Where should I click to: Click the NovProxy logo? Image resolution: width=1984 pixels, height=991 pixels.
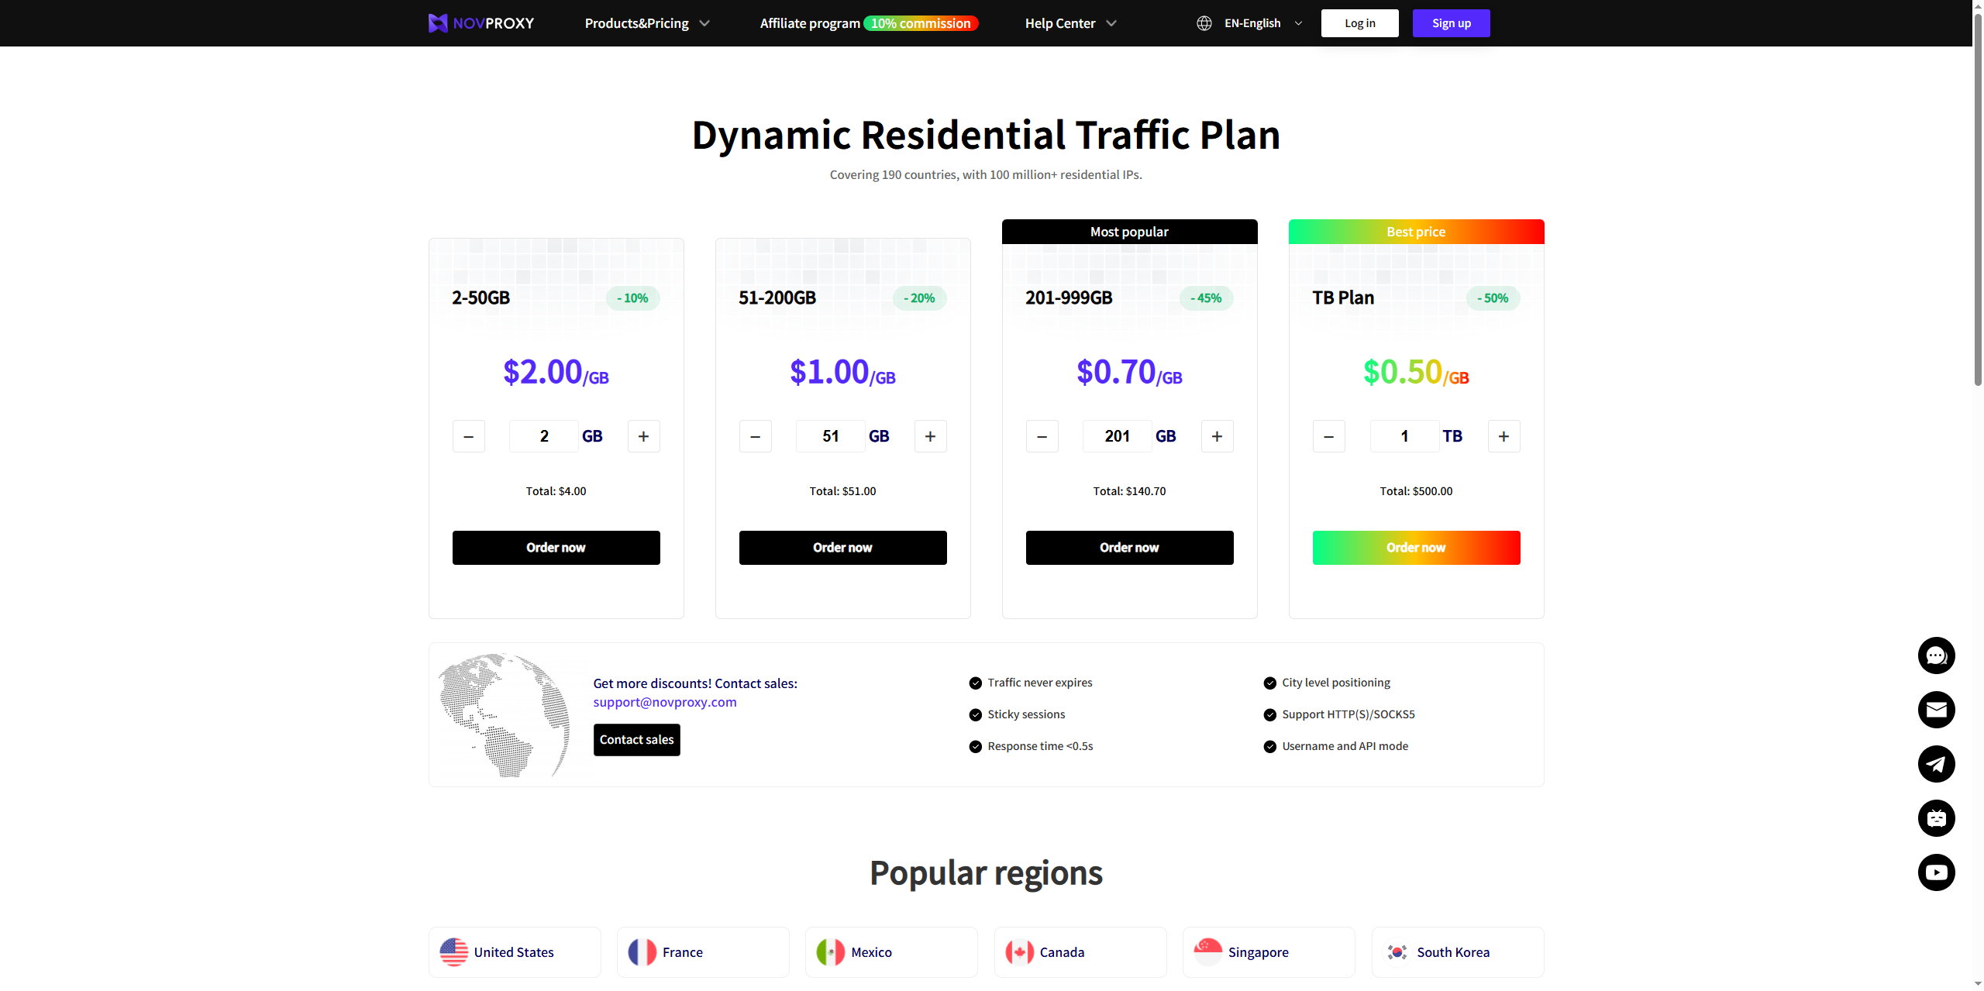click(x=481, y=23)
